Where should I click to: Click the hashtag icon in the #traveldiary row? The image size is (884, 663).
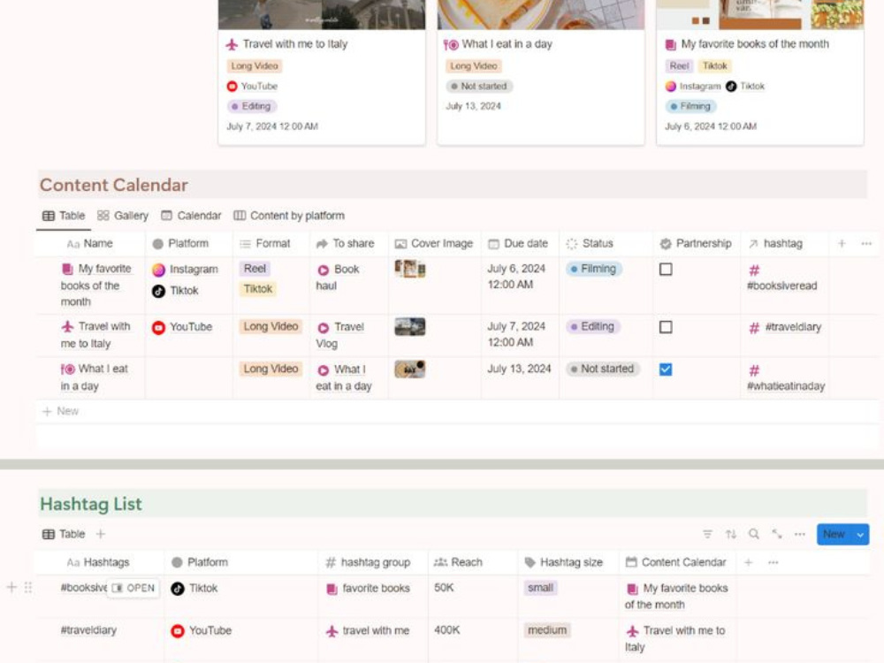tap(754, 328)
